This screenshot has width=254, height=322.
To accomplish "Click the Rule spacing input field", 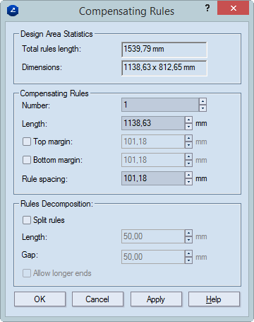I will (x=153, y=178).
